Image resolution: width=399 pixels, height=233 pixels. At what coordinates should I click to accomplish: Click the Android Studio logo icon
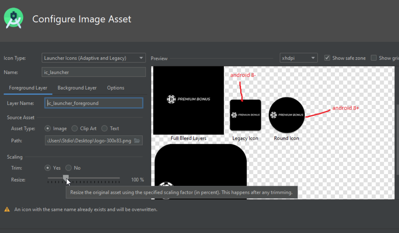point(13,18)
